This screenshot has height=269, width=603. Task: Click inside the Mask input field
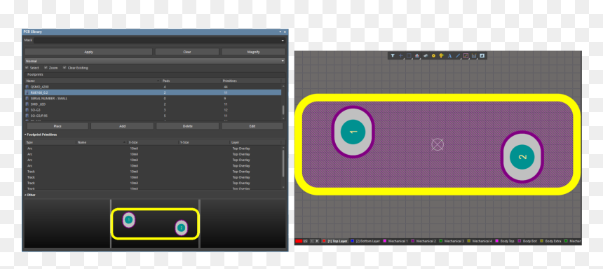click(x=157, y=41)
